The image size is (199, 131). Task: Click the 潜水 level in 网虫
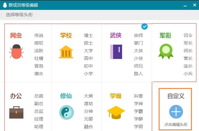point(39,74)
